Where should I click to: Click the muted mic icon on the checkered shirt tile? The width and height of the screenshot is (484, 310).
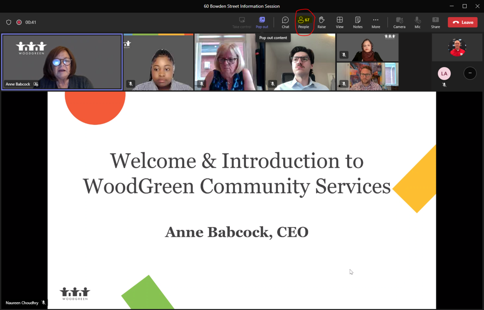[x=131, y=84]
